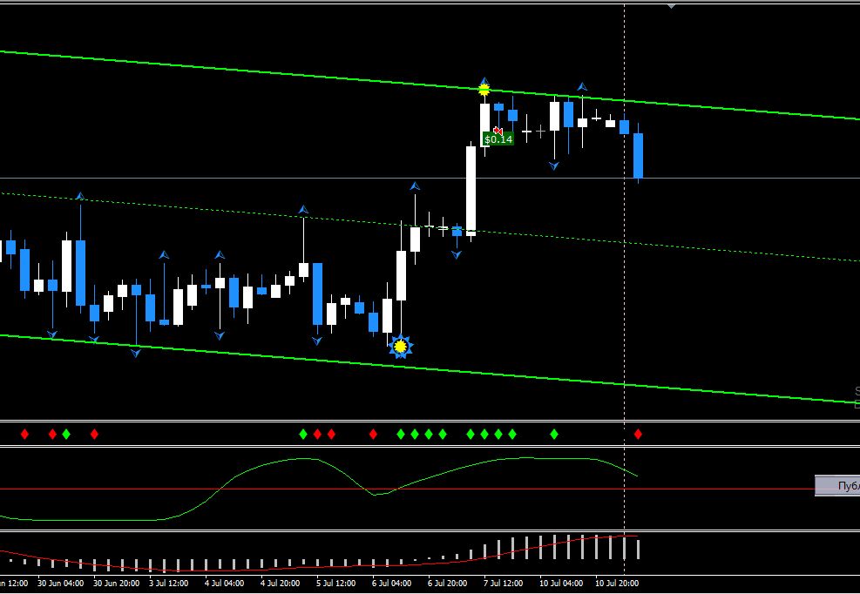Select the blue-spiked yellow sun marker near lower channel
860x594 pixels.
[x=401, y=347]
